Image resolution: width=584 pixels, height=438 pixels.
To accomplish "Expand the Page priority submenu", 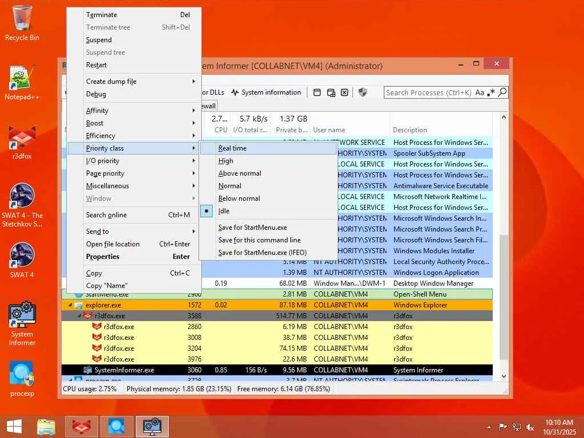I will point(134,173).
